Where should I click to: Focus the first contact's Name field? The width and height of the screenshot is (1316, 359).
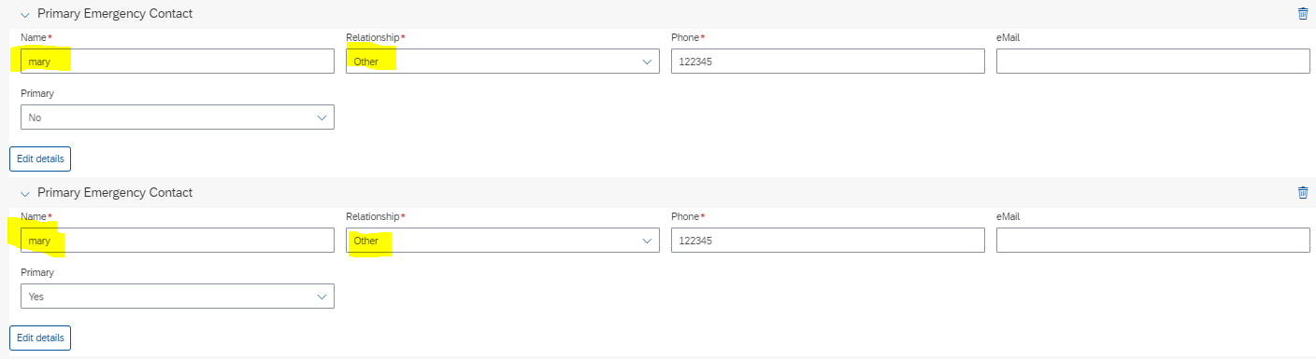pyautogui.click(x=178, y=62)
